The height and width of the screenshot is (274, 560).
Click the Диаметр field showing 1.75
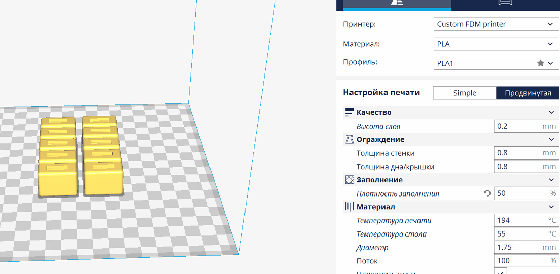click(527, 247)
